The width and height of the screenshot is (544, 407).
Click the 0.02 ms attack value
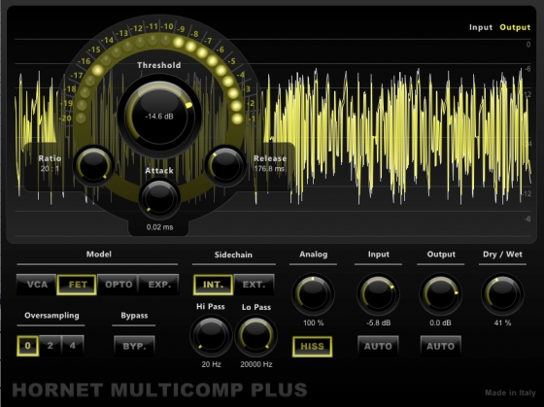pyautogui.click(x=159, y=227)
